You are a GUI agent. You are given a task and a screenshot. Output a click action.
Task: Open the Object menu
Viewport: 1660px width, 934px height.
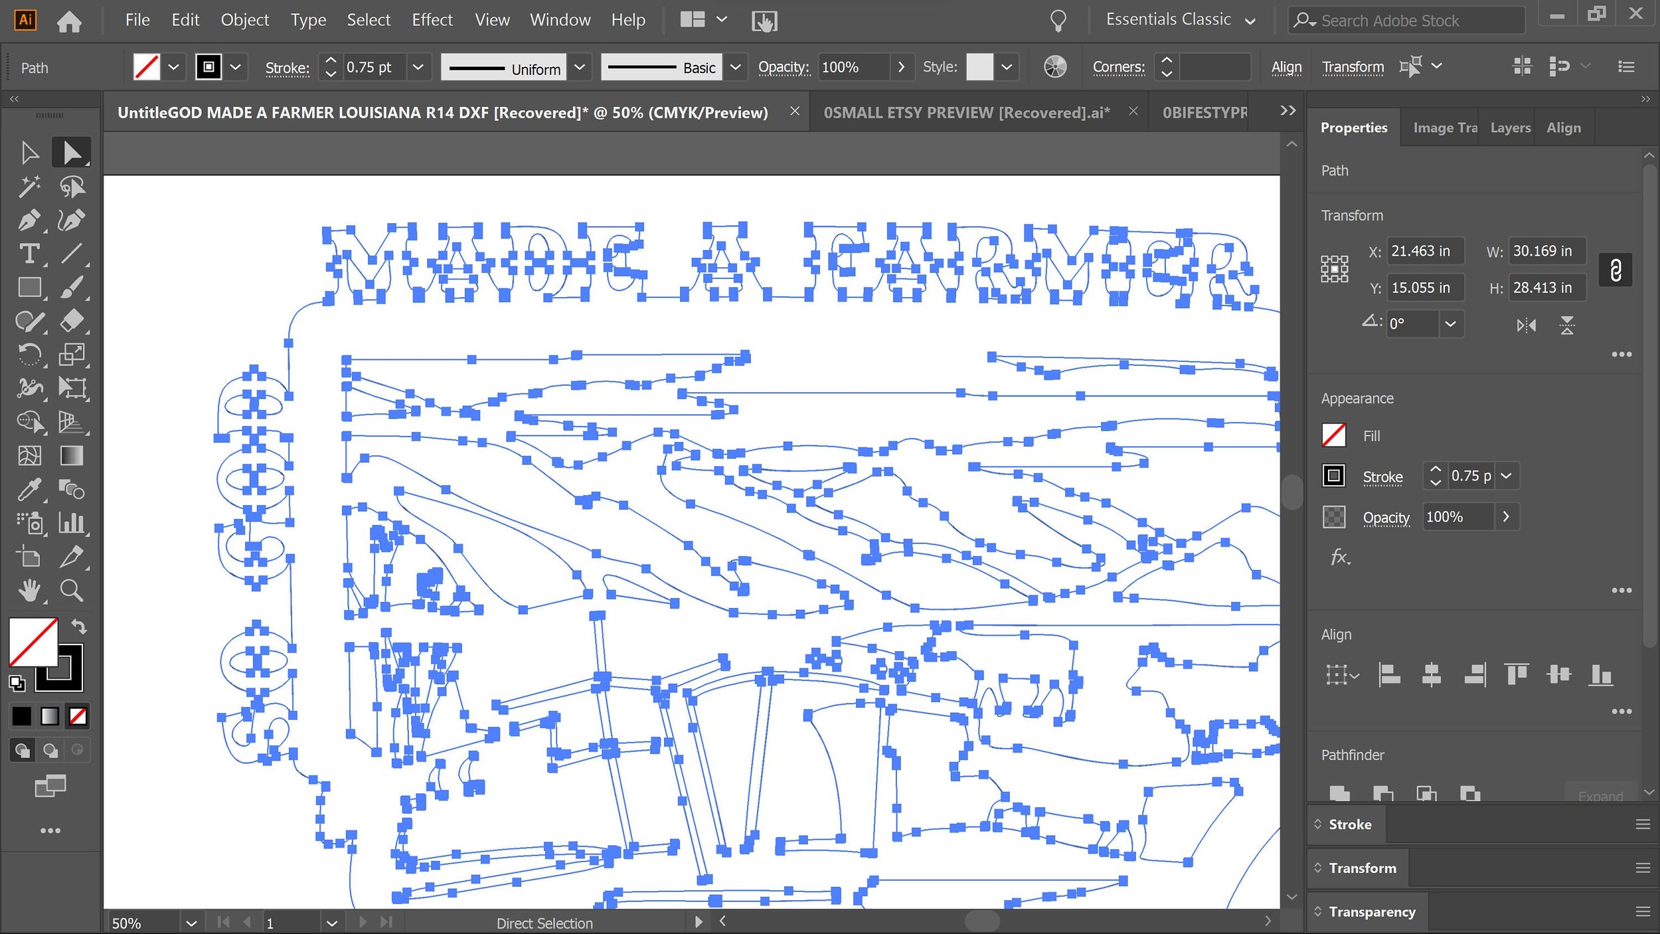tap(244, 20)
